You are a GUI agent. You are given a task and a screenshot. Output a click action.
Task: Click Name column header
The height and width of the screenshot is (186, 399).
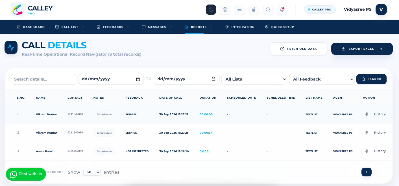41,98
